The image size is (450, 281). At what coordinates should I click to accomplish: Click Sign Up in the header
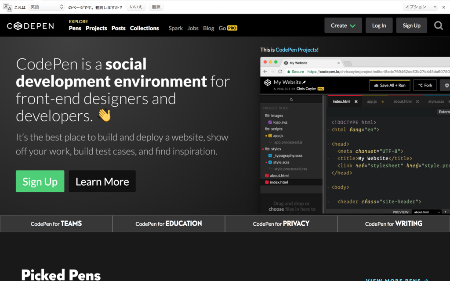(x=411, y=25)
